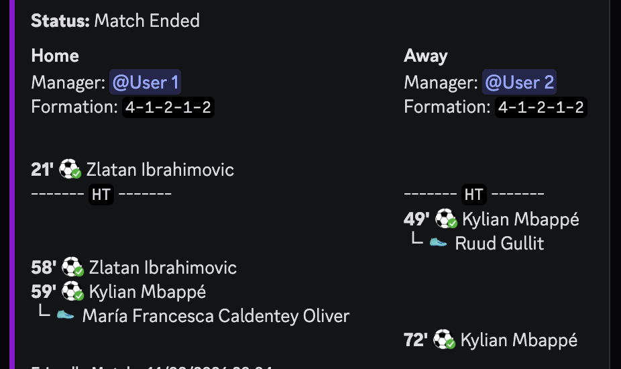621x369 pixels.
Task: Click the @User 1 home manager mention
Action: 146,83
